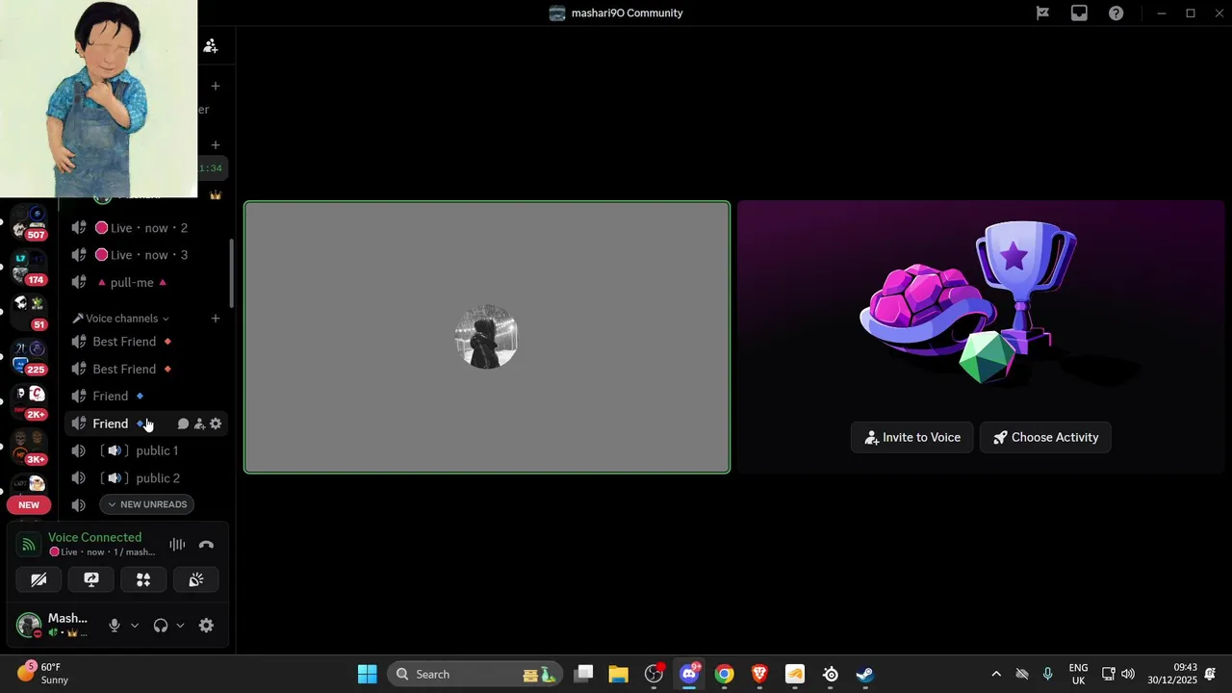This screenshot has height=693, width=1232.
Task: Show hidden tray icons chevron
Action: pos(996,674)
